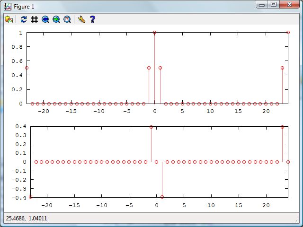Screen dimensions: 303x227
Task: Click the bottom plot negative marker at x=1
Action: [162, 197]
